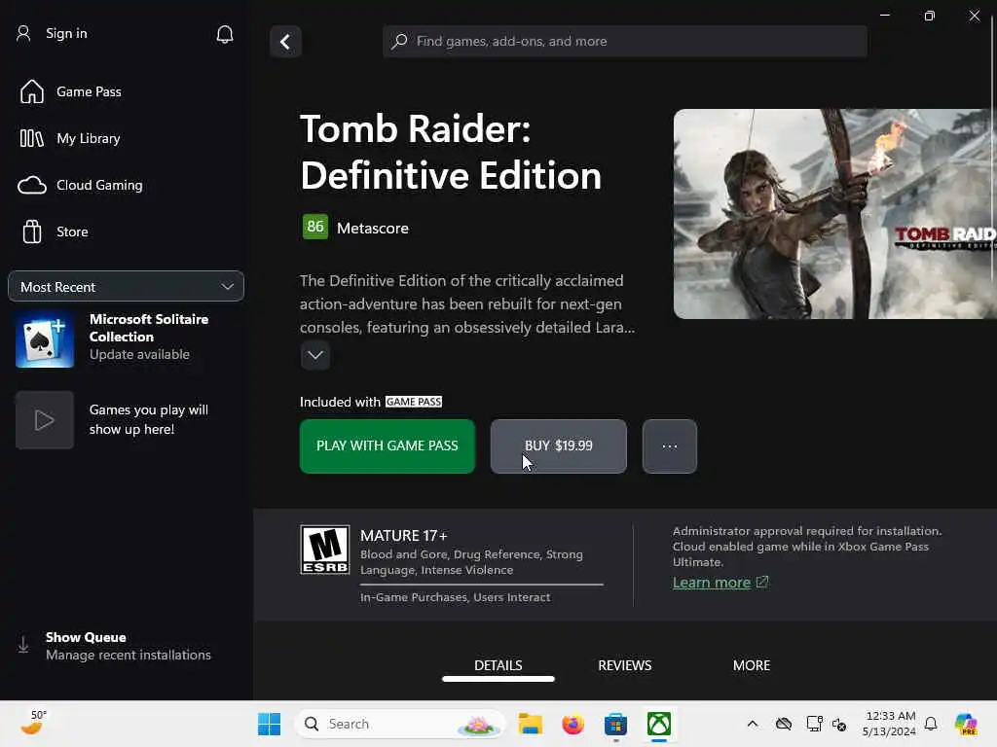This screenshot has width=997, height=747.
Task: Buy the game for $19.99
Action: coord(558,445)
